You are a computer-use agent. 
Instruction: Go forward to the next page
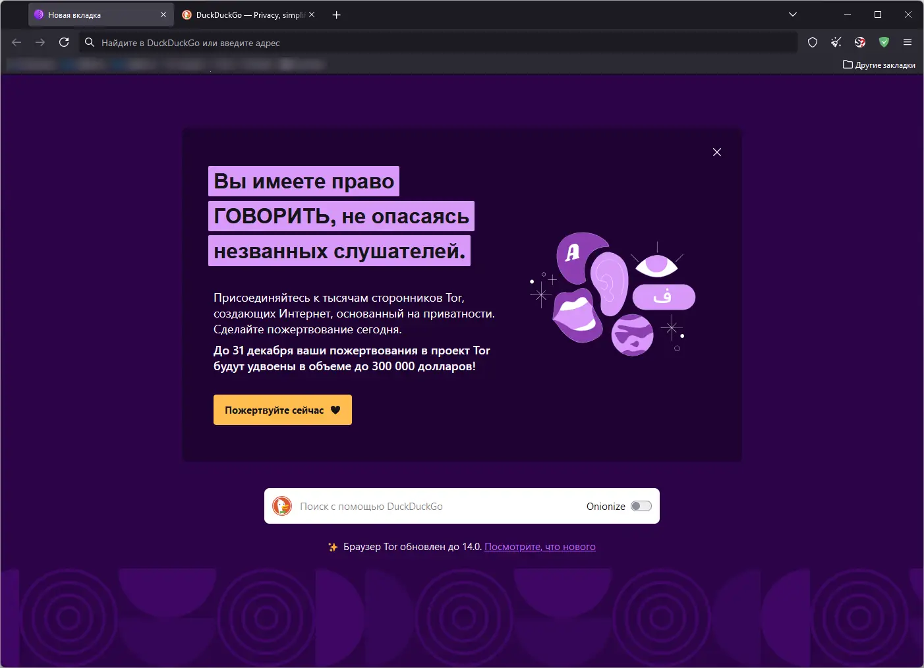[40, 42]
